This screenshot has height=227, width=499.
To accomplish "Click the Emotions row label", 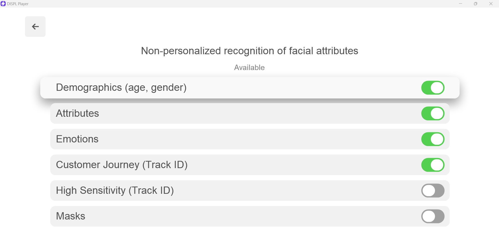I will (x=77, y=139).
